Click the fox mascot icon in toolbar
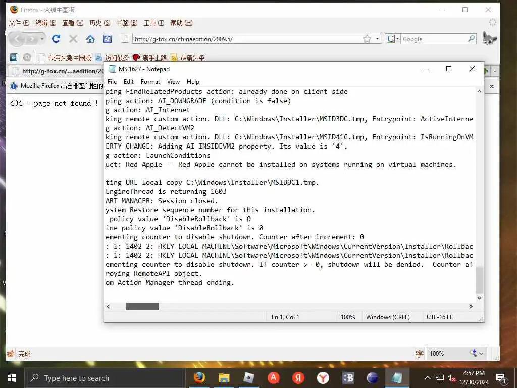 490,38
